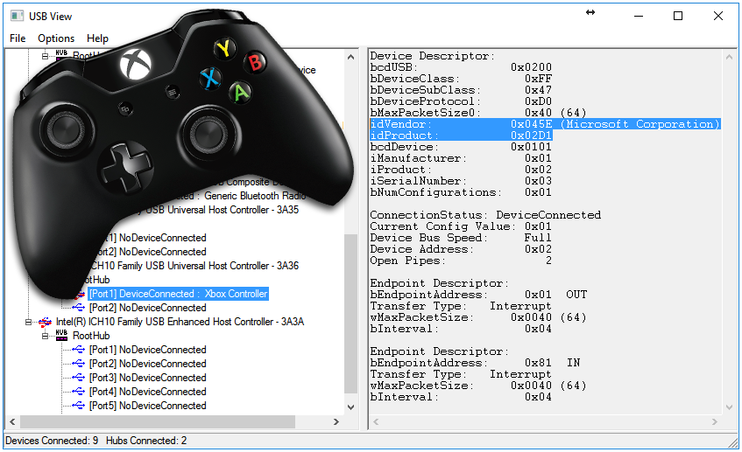Click descriptor pane scroll right arrow
The height and width of the screenshot is (452, 742).
(x=715, y=421)
